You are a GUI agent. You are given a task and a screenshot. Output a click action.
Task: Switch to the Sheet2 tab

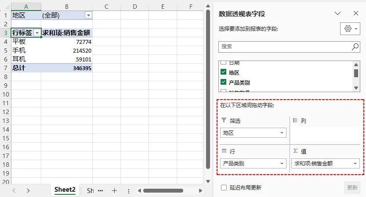click(65, 190)
